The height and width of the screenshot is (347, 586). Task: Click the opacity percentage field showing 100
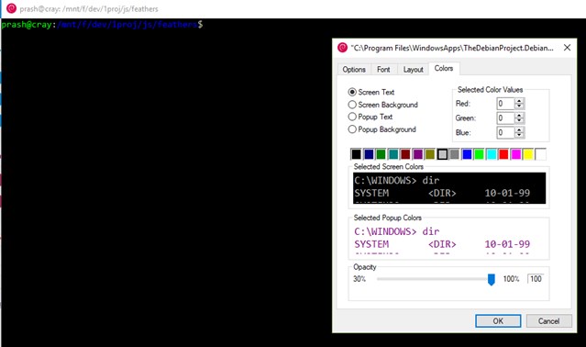[x=536, y=279]
